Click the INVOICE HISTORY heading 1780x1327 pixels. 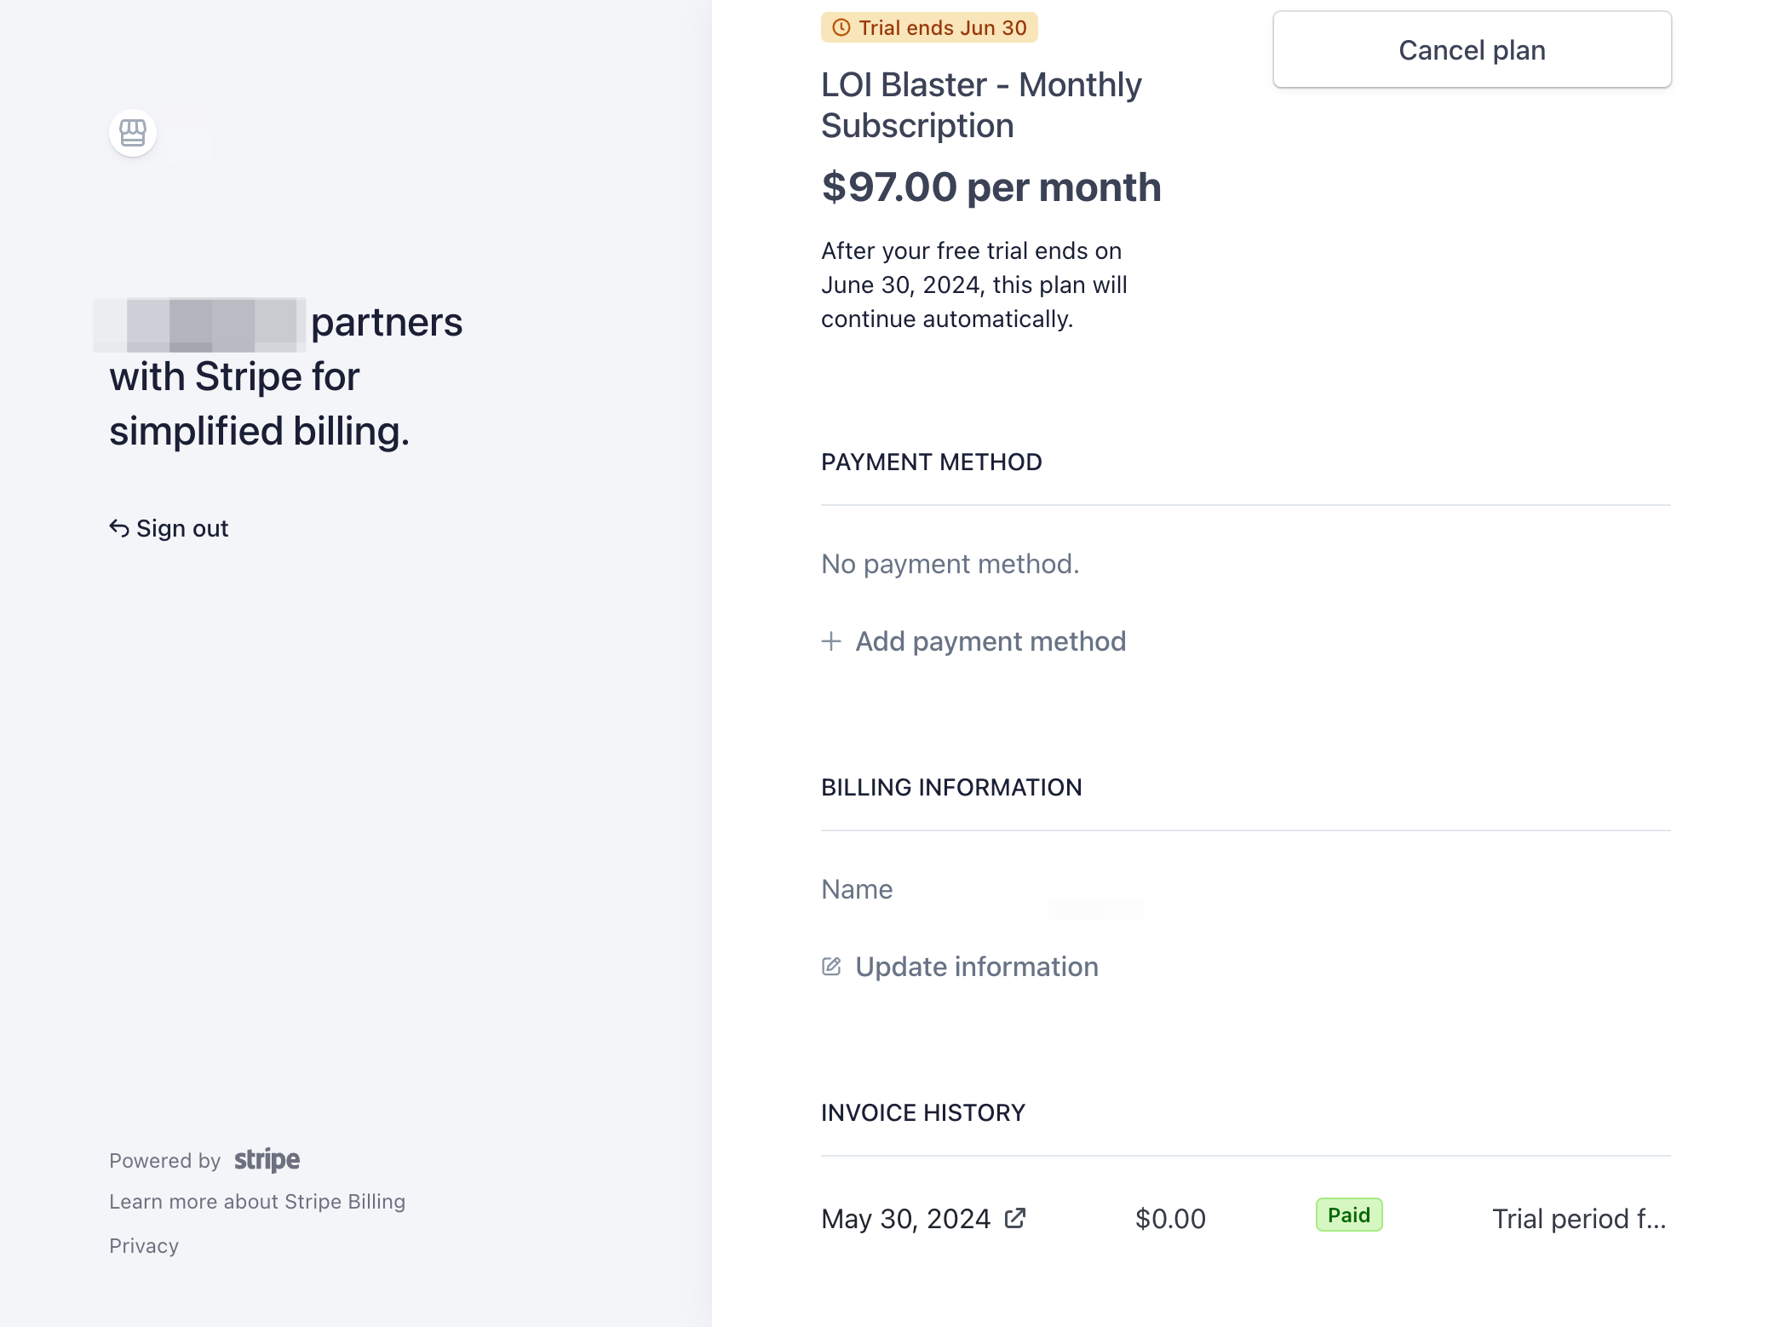[x=923, y=1113]
